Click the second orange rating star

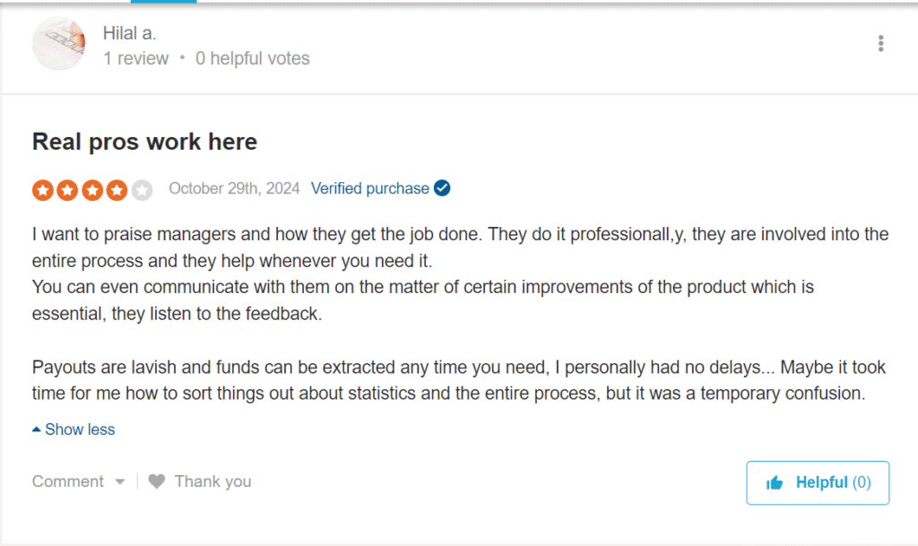(66, 189)
